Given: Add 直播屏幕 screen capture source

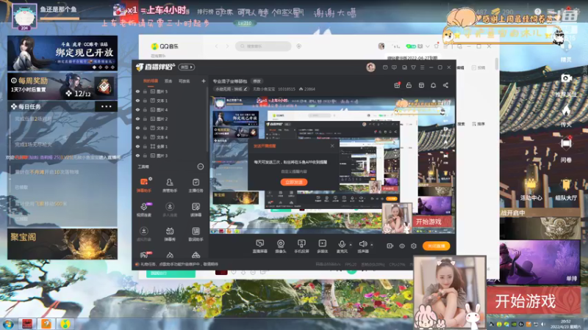Looking at the screenshot, I should 259,246.
